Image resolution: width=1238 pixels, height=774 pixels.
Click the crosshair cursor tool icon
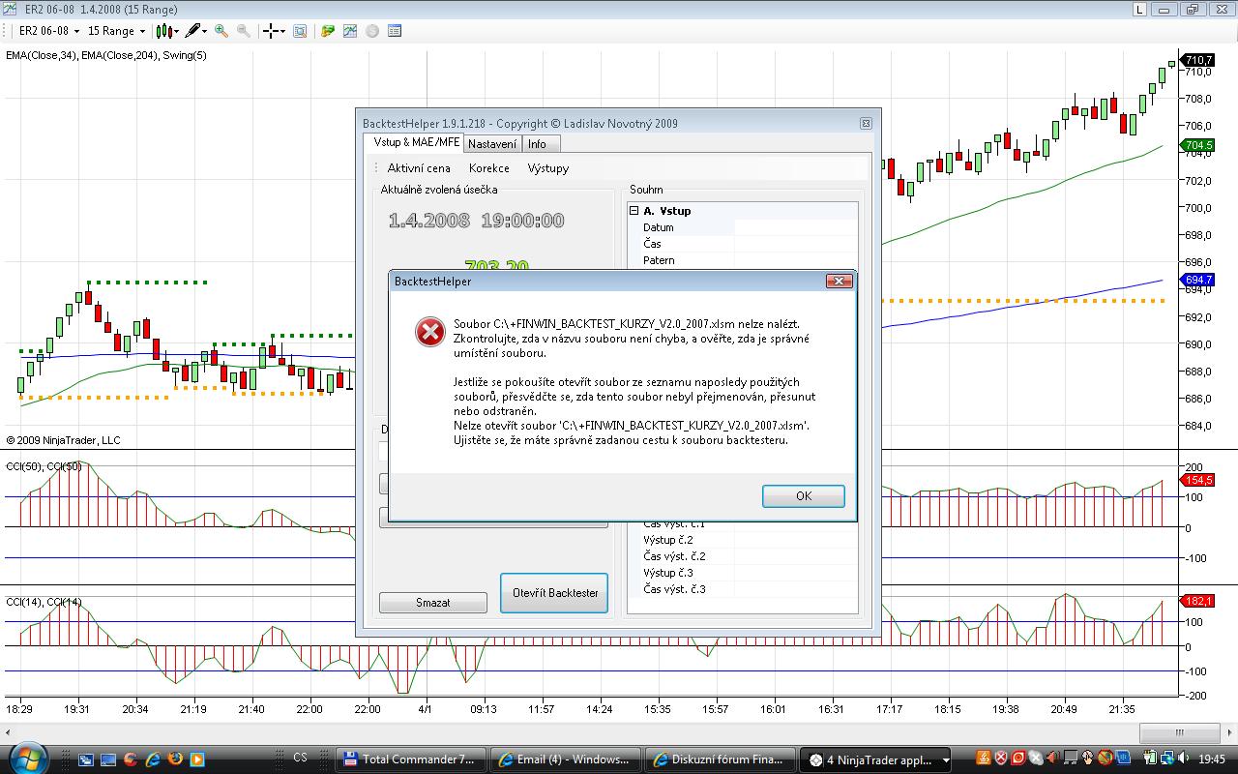click(272, 31)
